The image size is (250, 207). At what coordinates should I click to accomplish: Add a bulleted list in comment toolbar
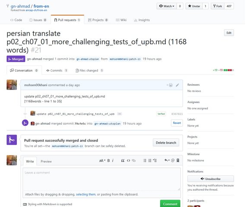tap(145, 160)
